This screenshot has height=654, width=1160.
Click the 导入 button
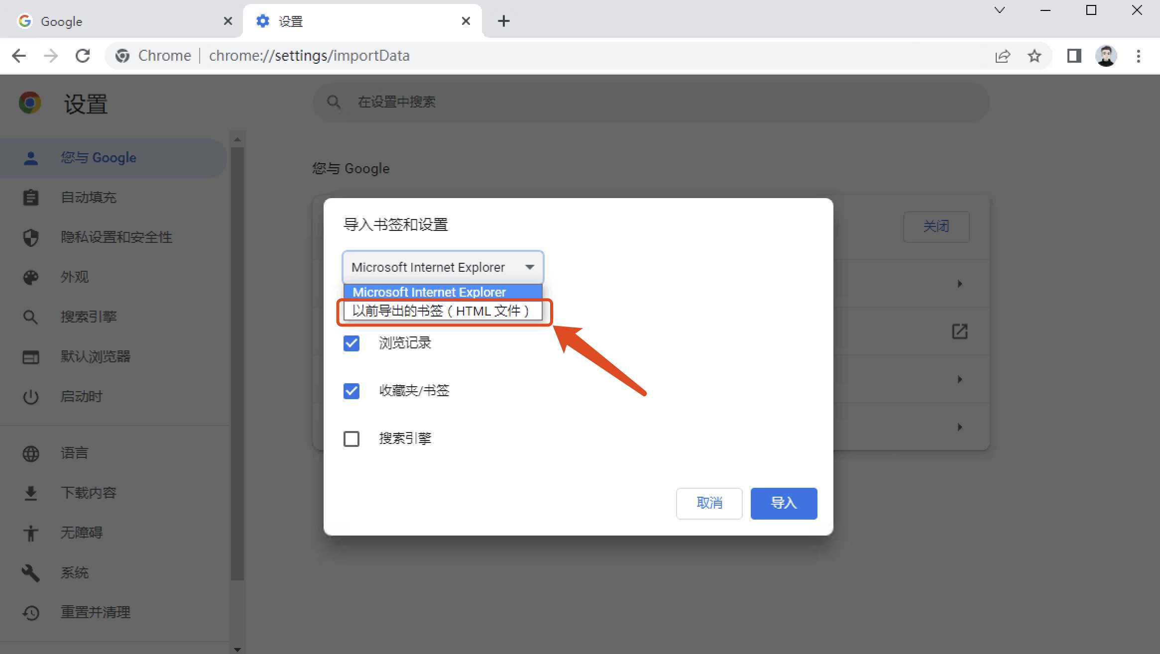pos(784,503)
